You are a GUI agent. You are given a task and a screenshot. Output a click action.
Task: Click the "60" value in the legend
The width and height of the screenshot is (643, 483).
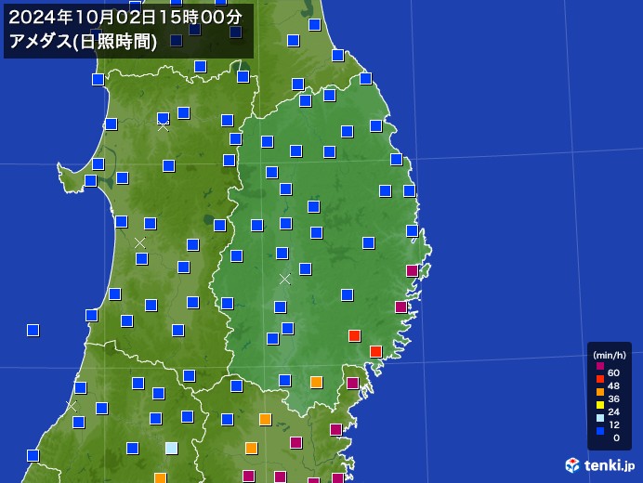(613, 372)
